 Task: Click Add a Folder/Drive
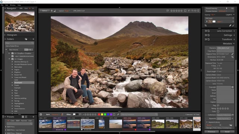pos(12,46)
